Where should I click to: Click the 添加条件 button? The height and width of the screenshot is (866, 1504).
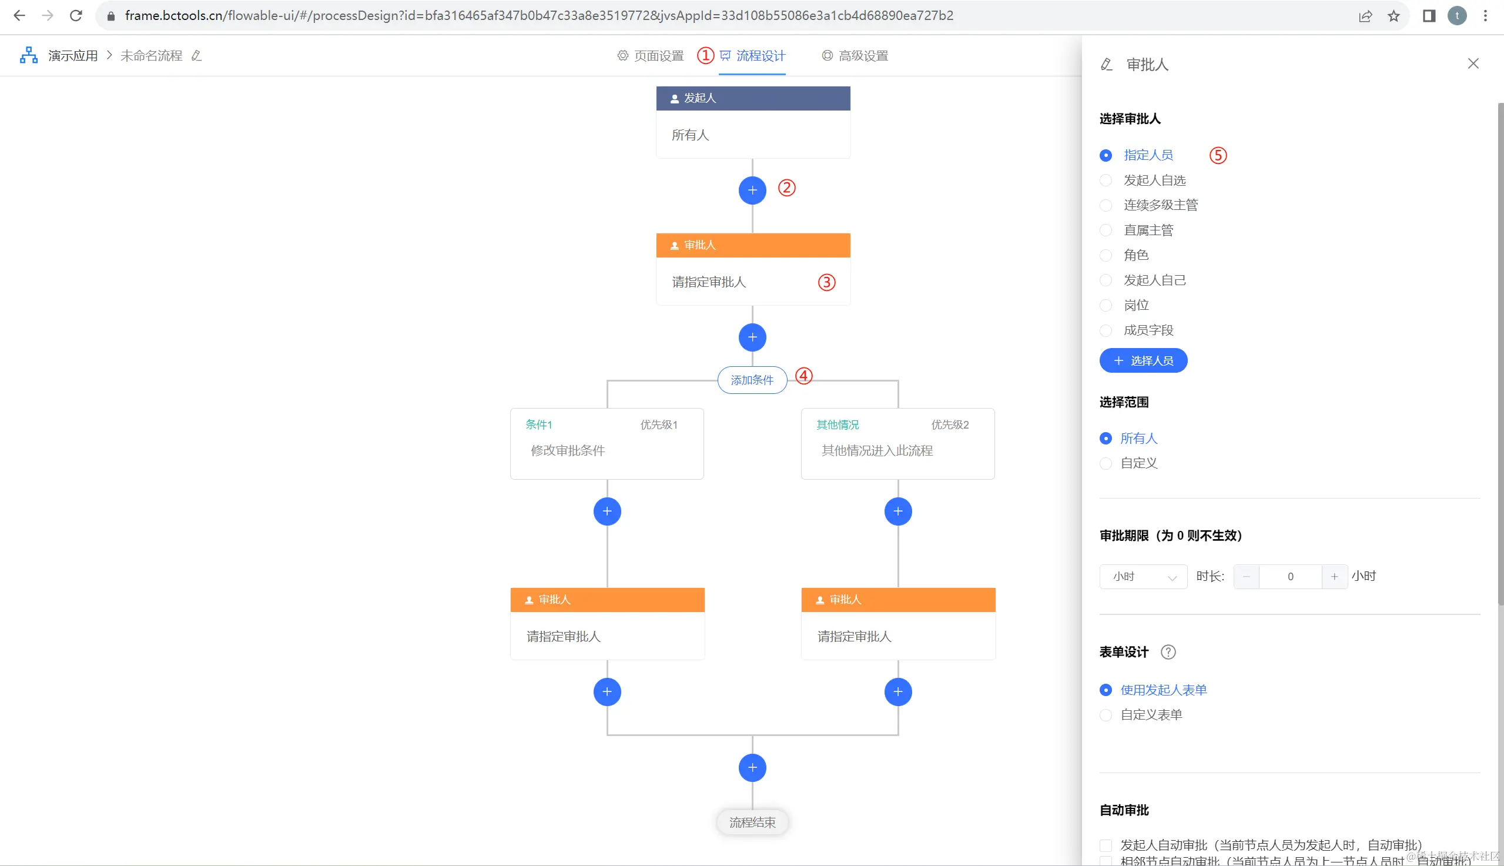pyautogui.click(x=752, y=380)
